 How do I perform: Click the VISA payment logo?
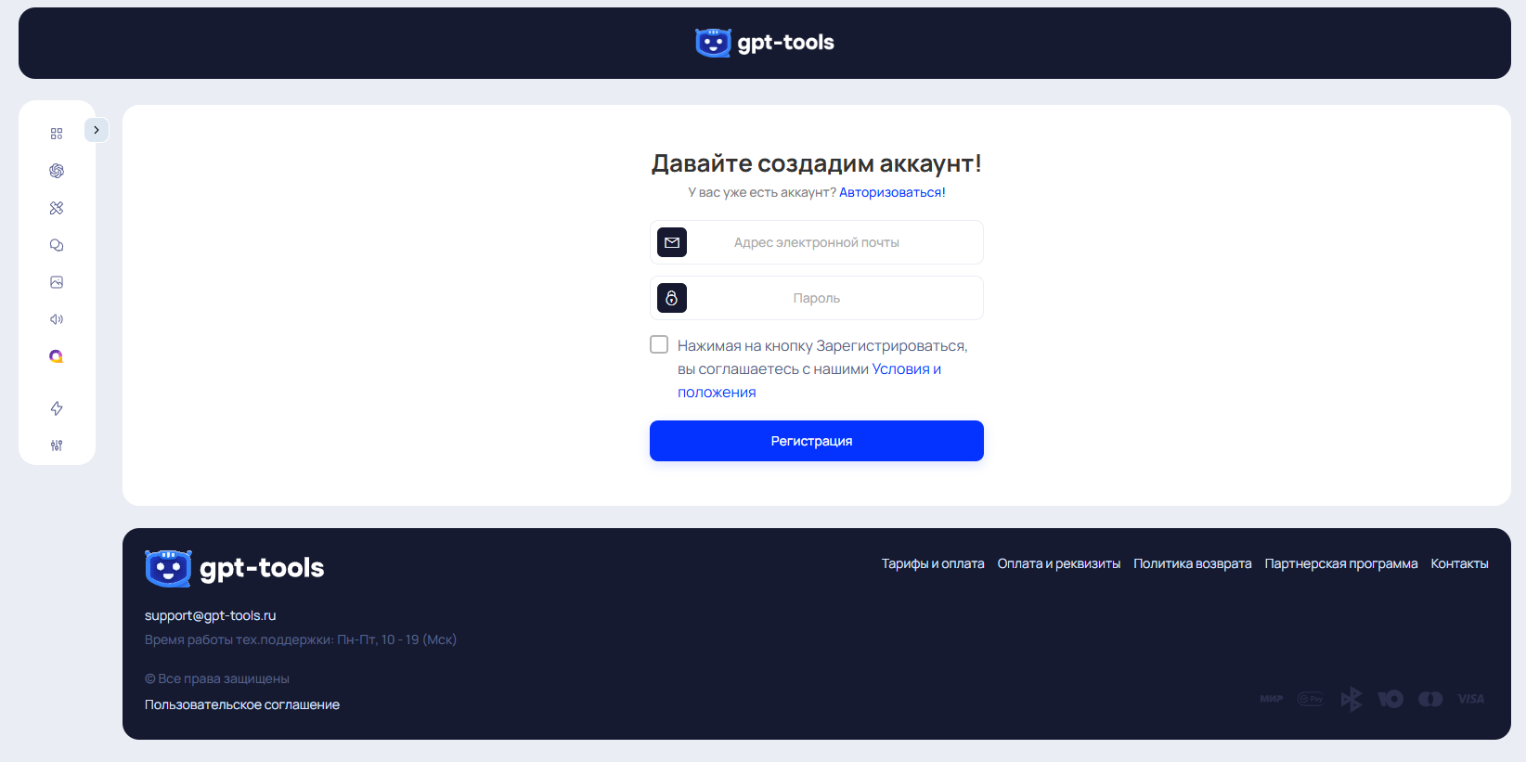[1471, 699]
